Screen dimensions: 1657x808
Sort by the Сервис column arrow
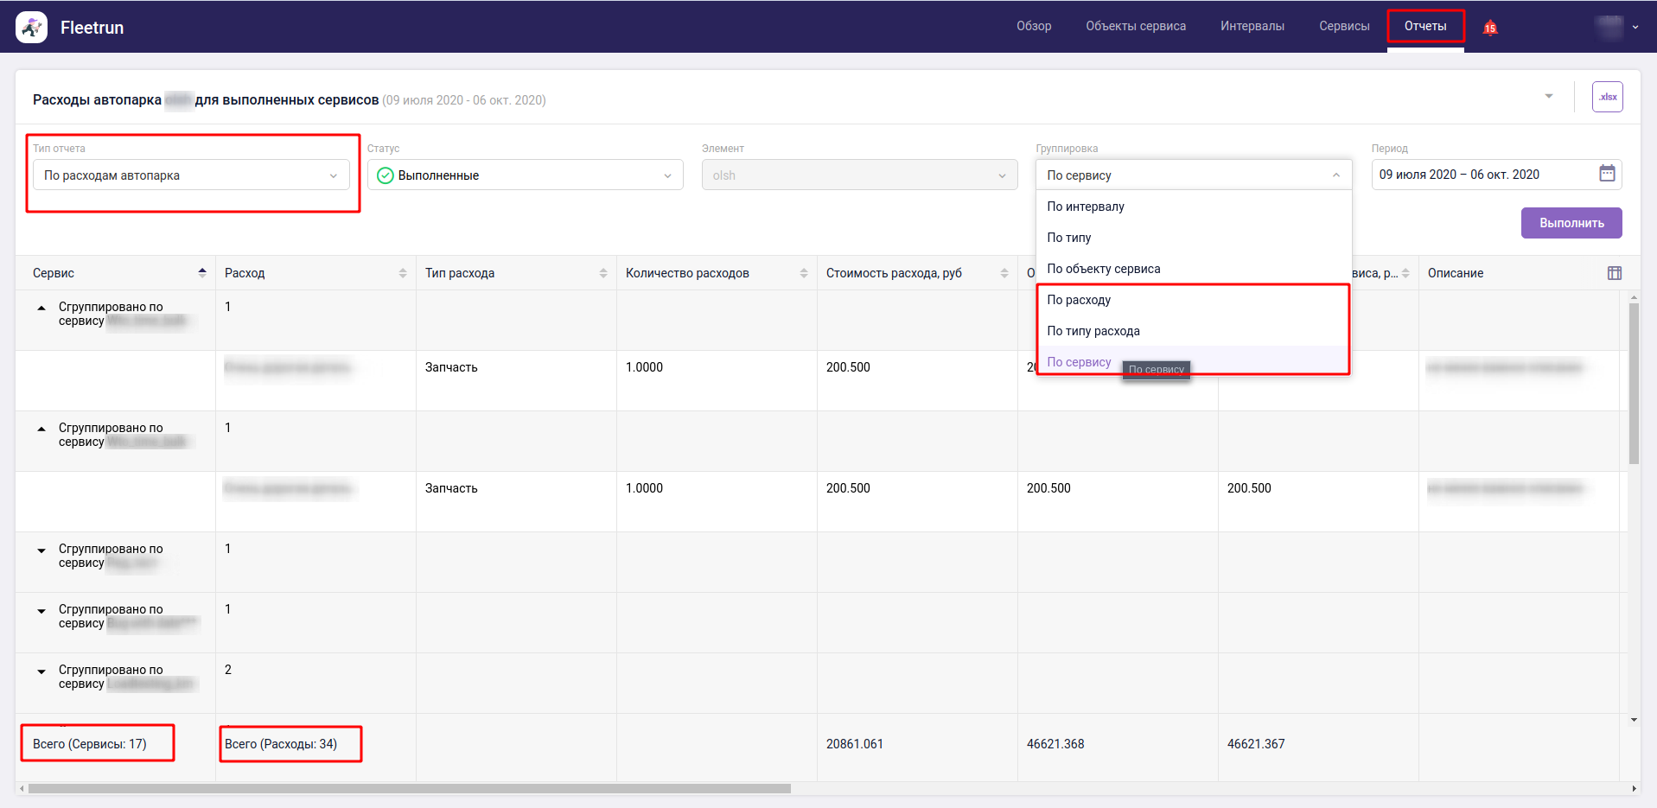tap(202, 273)
